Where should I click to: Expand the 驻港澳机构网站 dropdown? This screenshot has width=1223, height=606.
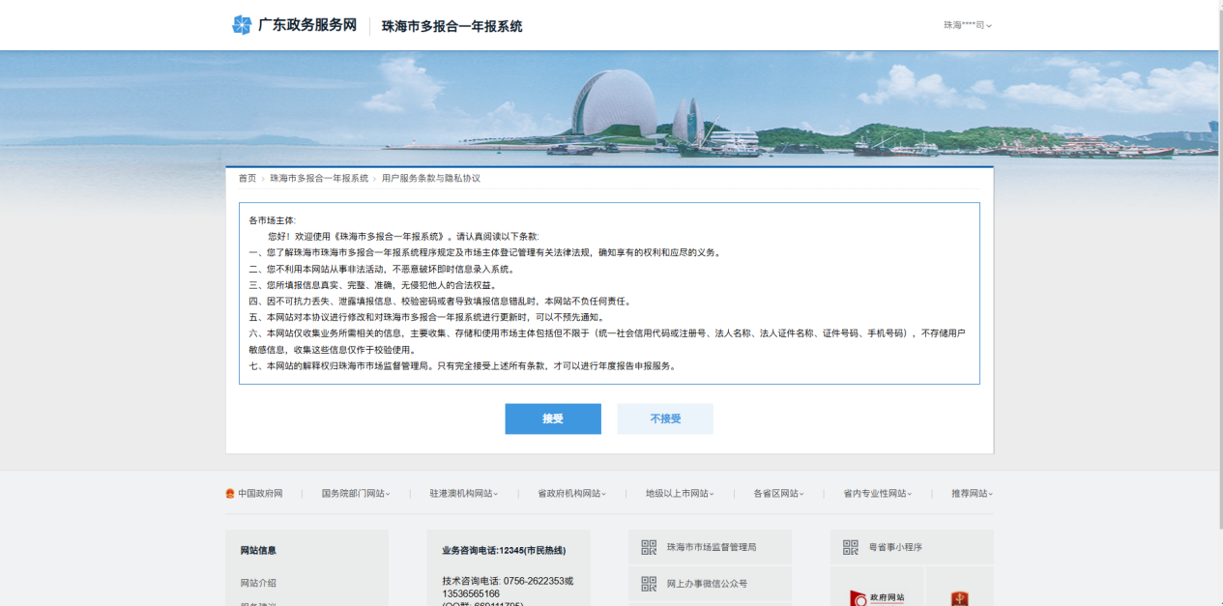click(464, 494)
